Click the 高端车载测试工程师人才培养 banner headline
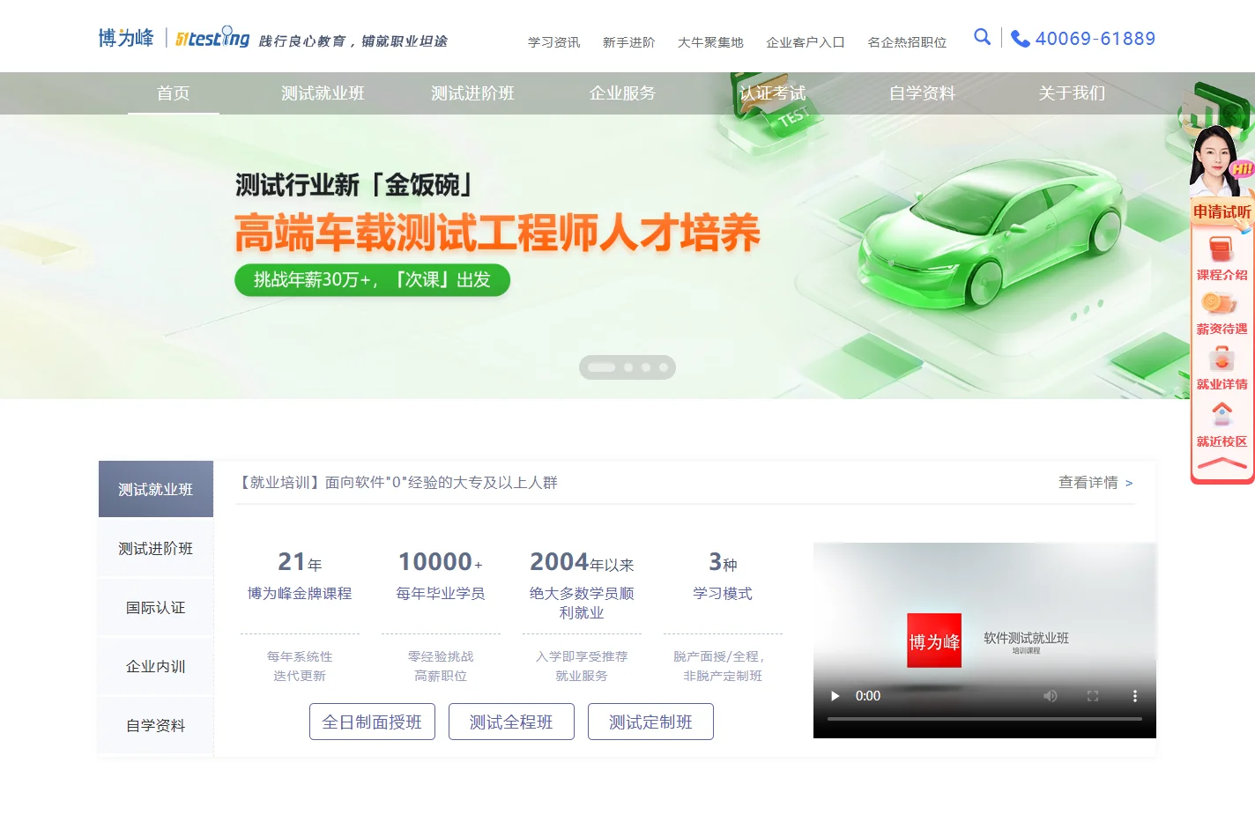Image resolution: width=1255 pixels, height=822 pixels. tap(497, 233)
